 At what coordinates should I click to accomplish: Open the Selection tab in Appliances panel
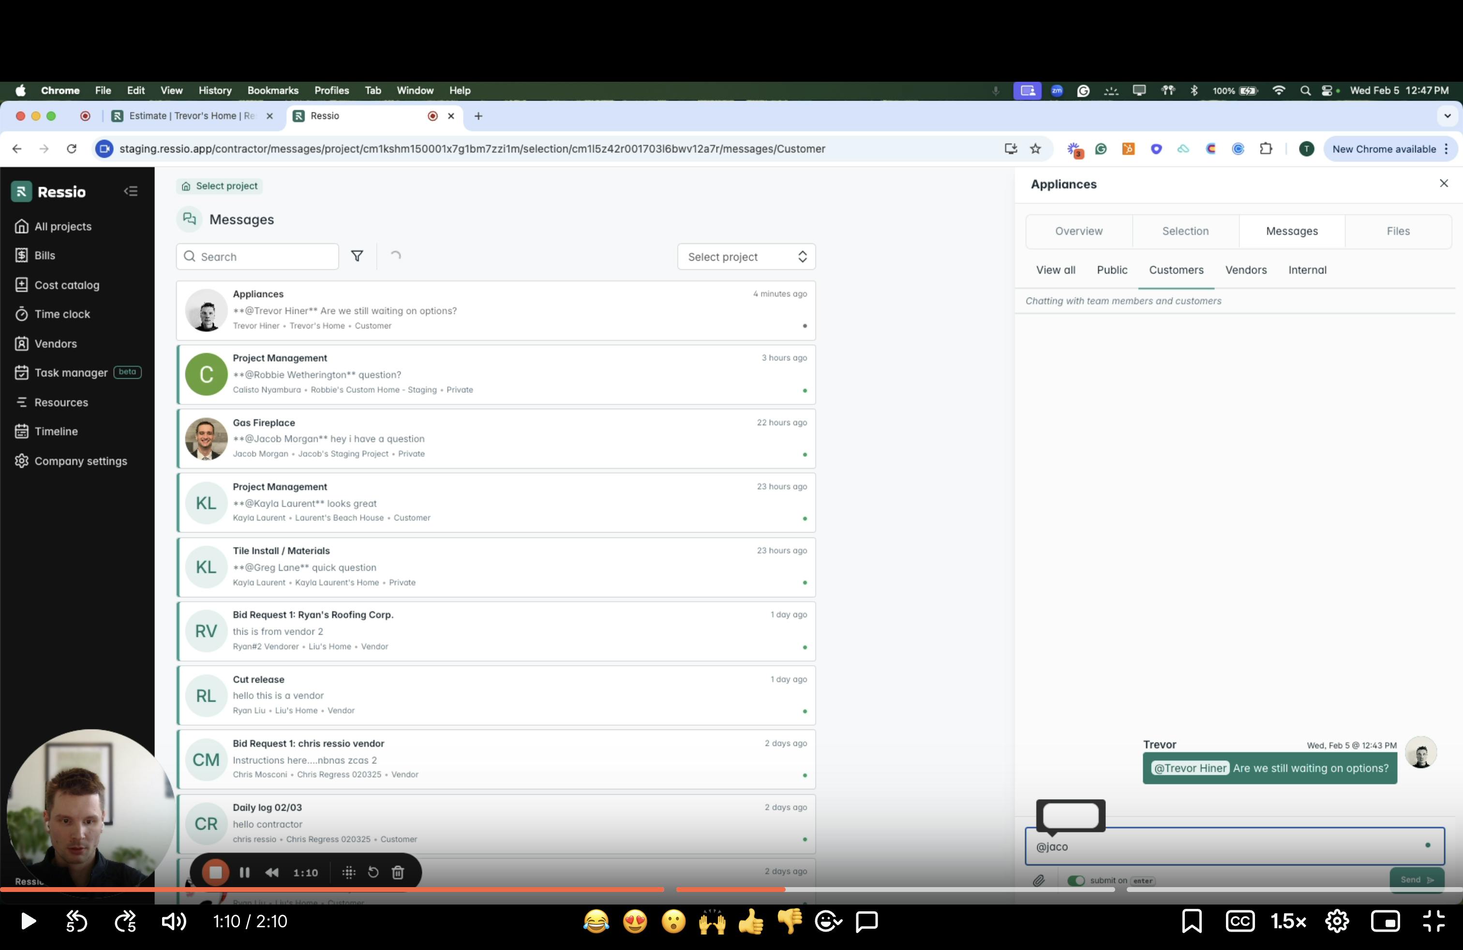[x=1185, y=231]
